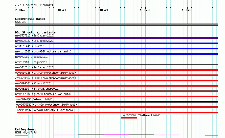This screenshot has width=225, height=138.
Task: Click the RefSeq Genes track title
Action: 26,130
